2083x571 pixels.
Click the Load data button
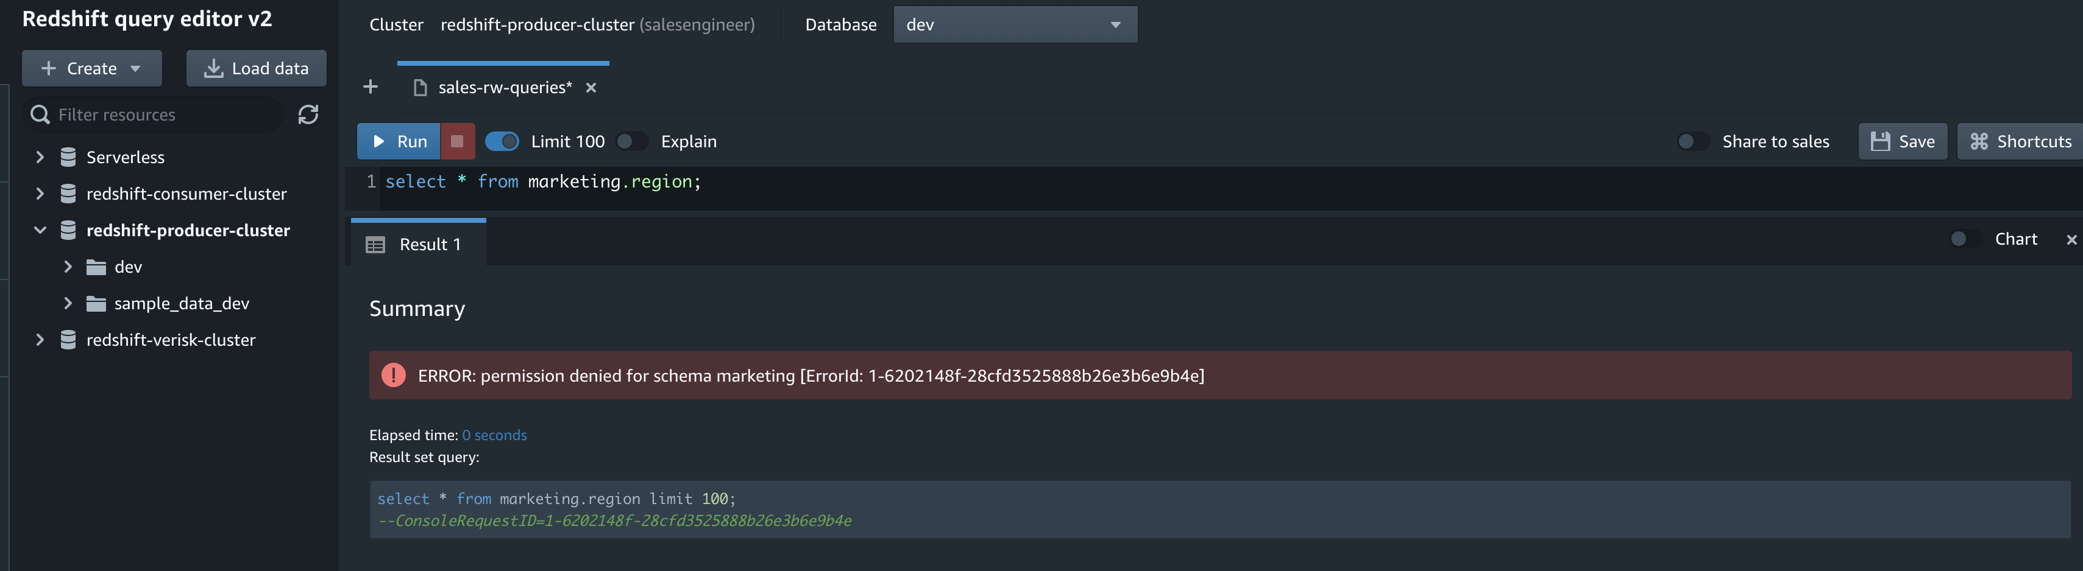257,68
